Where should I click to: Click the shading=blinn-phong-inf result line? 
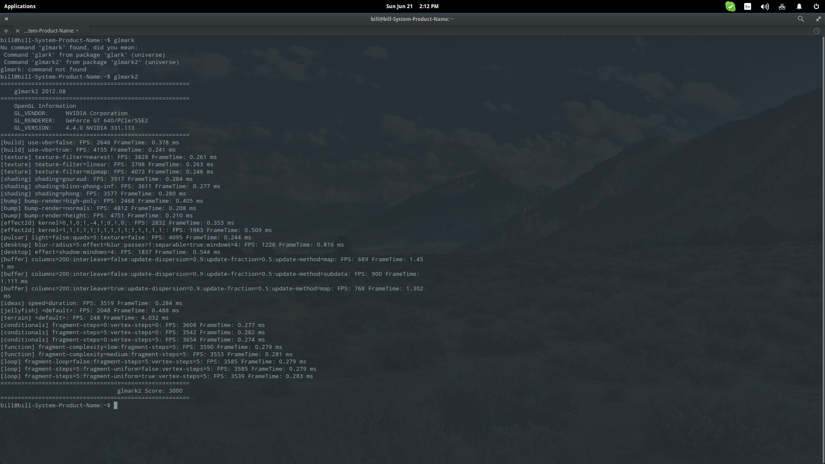(x=110, y=186)
